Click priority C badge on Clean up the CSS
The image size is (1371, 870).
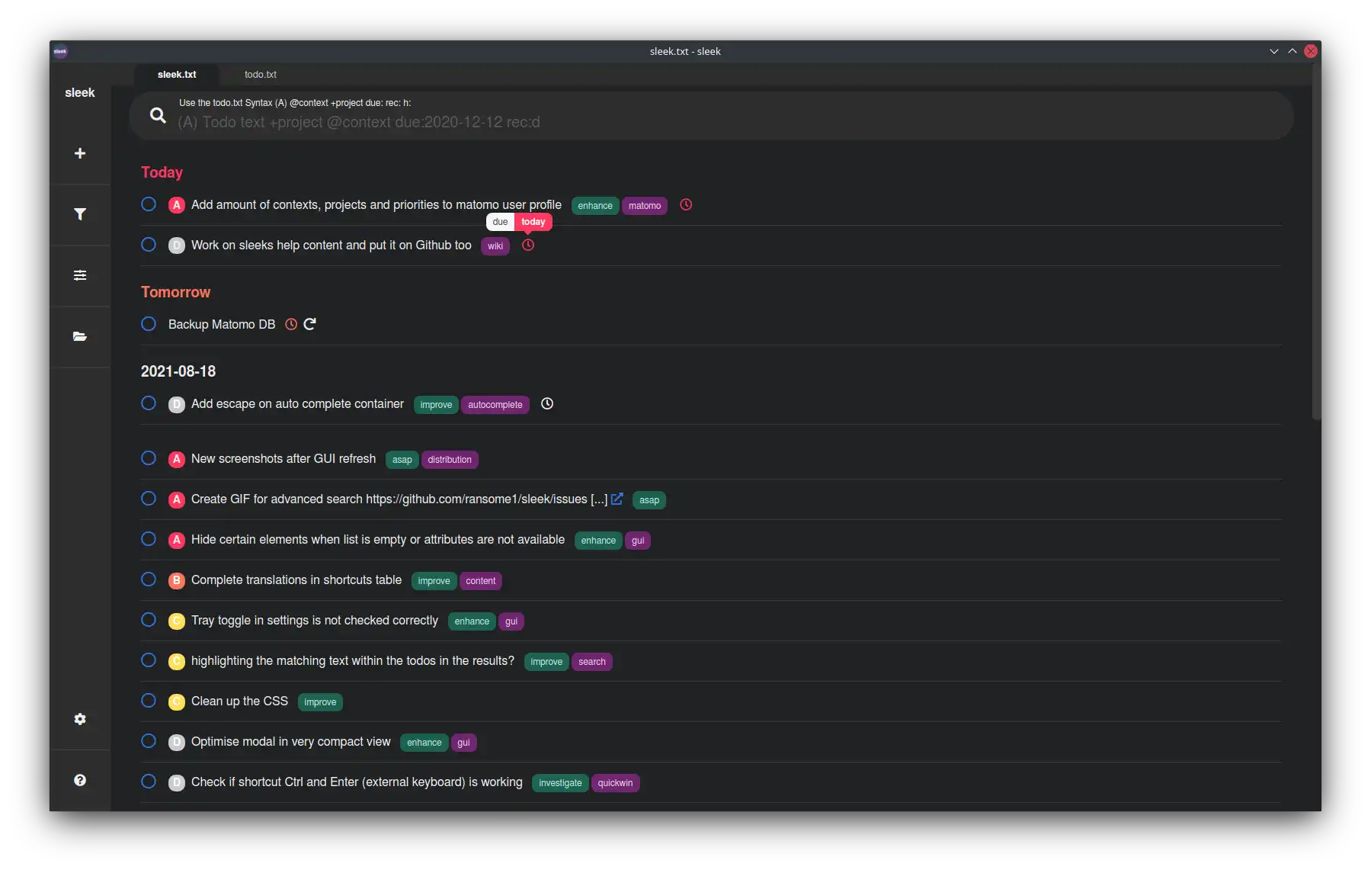pos(177,701)
